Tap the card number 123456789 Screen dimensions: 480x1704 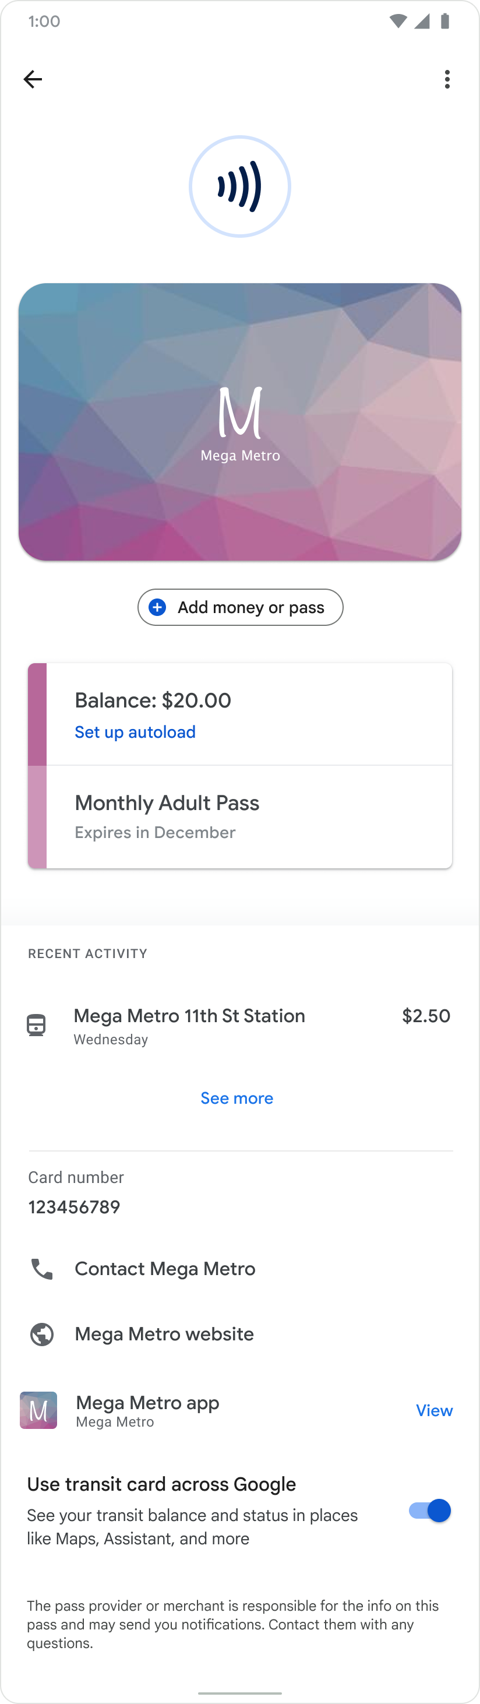tap(74, 1207)
